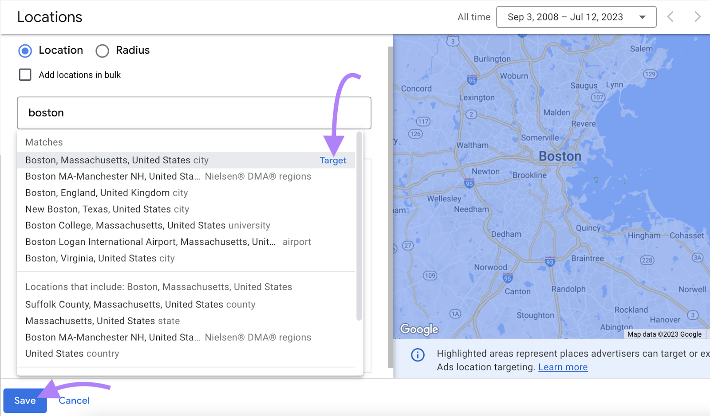
Task: Click the Cancel button
Action: (x=74, y=400)
